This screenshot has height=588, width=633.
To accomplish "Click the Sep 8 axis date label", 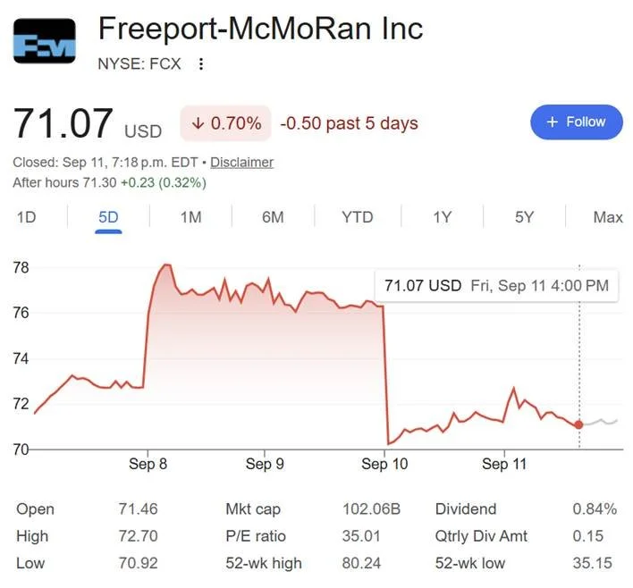I will coord(148,464).
